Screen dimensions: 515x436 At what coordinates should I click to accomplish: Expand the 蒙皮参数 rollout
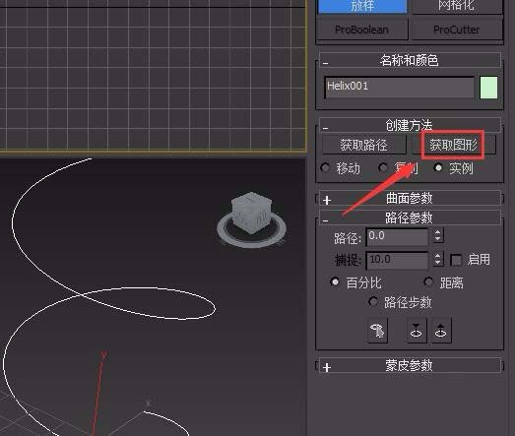pos(410,366)
